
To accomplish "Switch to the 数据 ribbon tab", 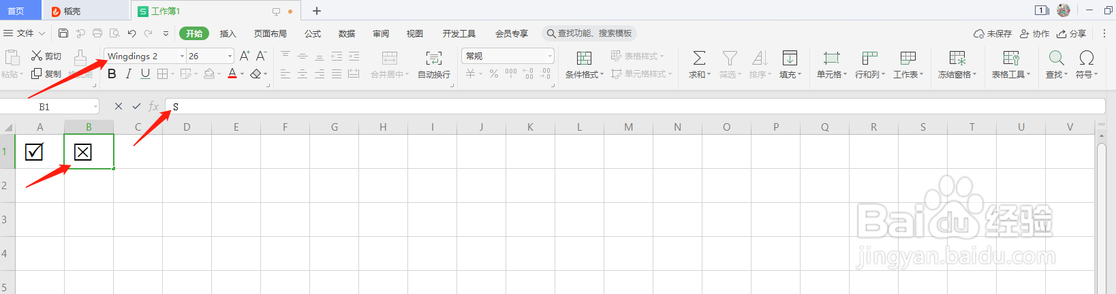I will (347, 33).
